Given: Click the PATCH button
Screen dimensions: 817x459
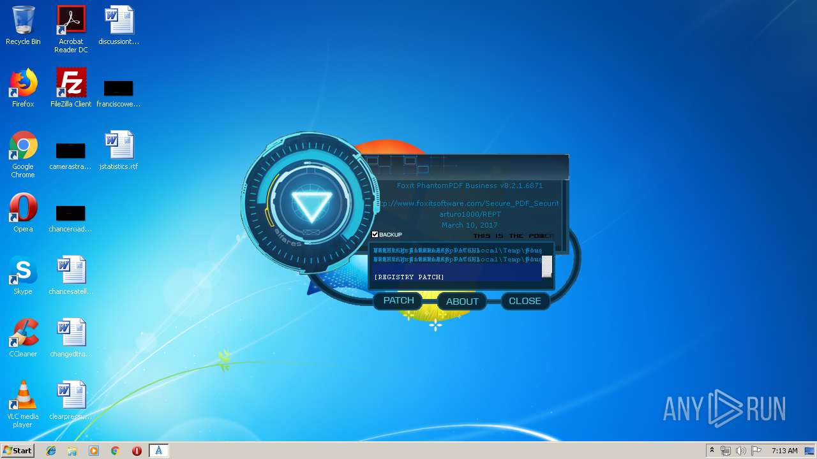Looking at the screenshot, I should (399, 300).
